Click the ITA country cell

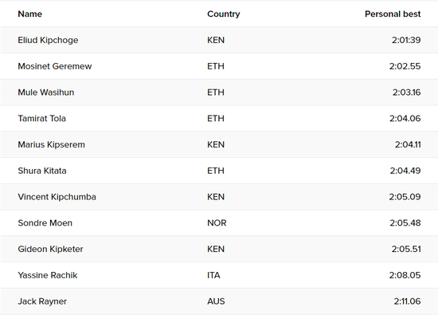[213, 275]
